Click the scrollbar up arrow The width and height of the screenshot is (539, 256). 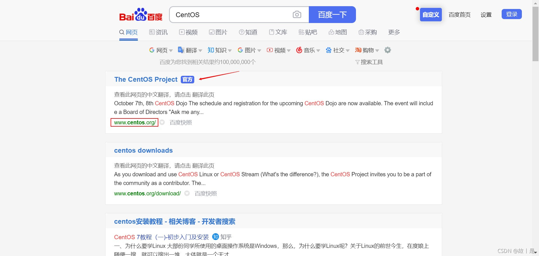(536, 3)
